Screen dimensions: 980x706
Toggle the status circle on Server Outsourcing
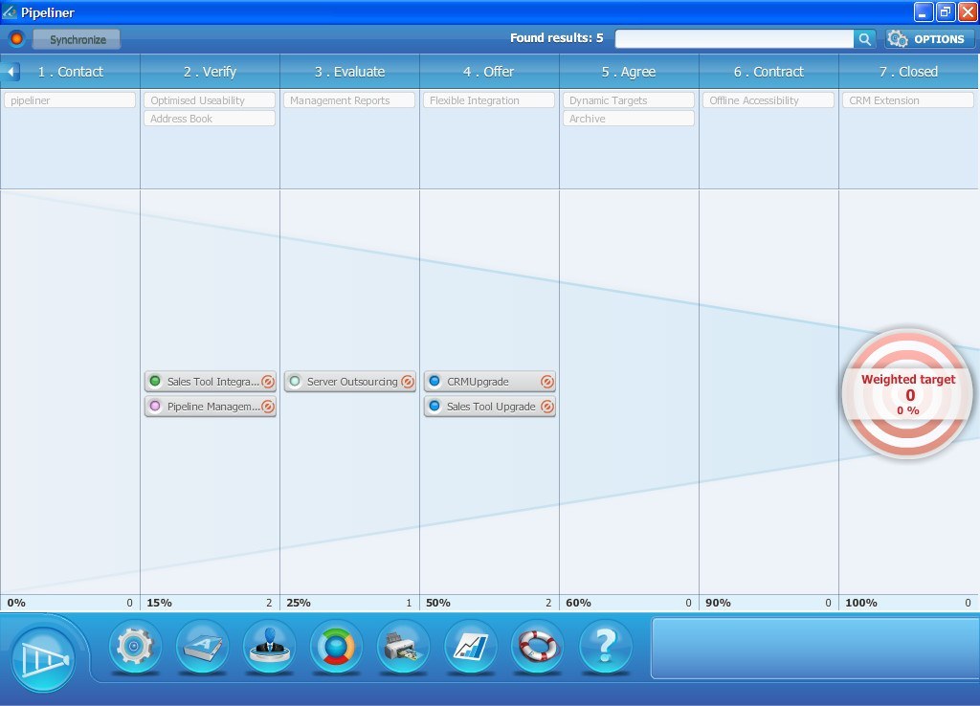[296, 381]
